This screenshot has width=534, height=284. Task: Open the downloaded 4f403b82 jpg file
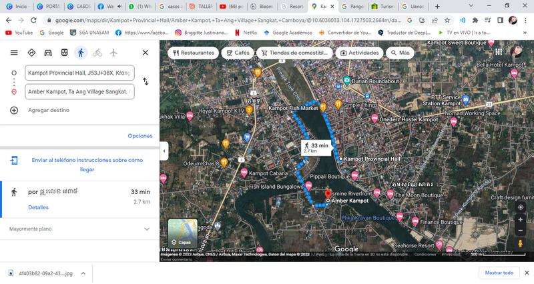[x=40, y=273]
